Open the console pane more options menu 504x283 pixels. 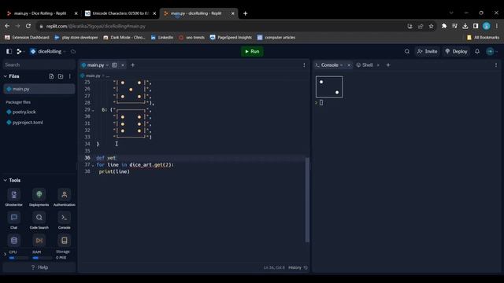(496, 65)
